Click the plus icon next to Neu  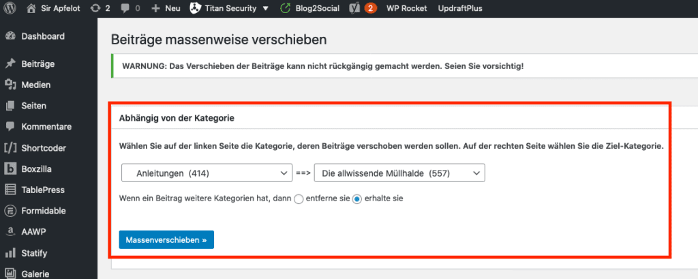(155, 8)
